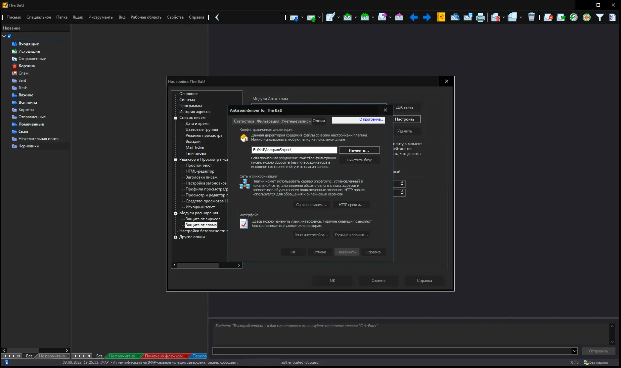Viewport: 621px width, 368px height.
Task: Open the Инструменты menu
Action: point(101,17)
